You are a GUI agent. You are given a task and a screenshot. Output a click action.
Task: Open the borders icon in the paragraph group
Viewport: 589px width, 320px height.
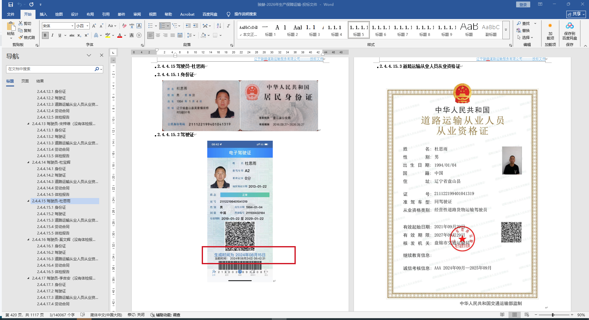coord(215,35)
